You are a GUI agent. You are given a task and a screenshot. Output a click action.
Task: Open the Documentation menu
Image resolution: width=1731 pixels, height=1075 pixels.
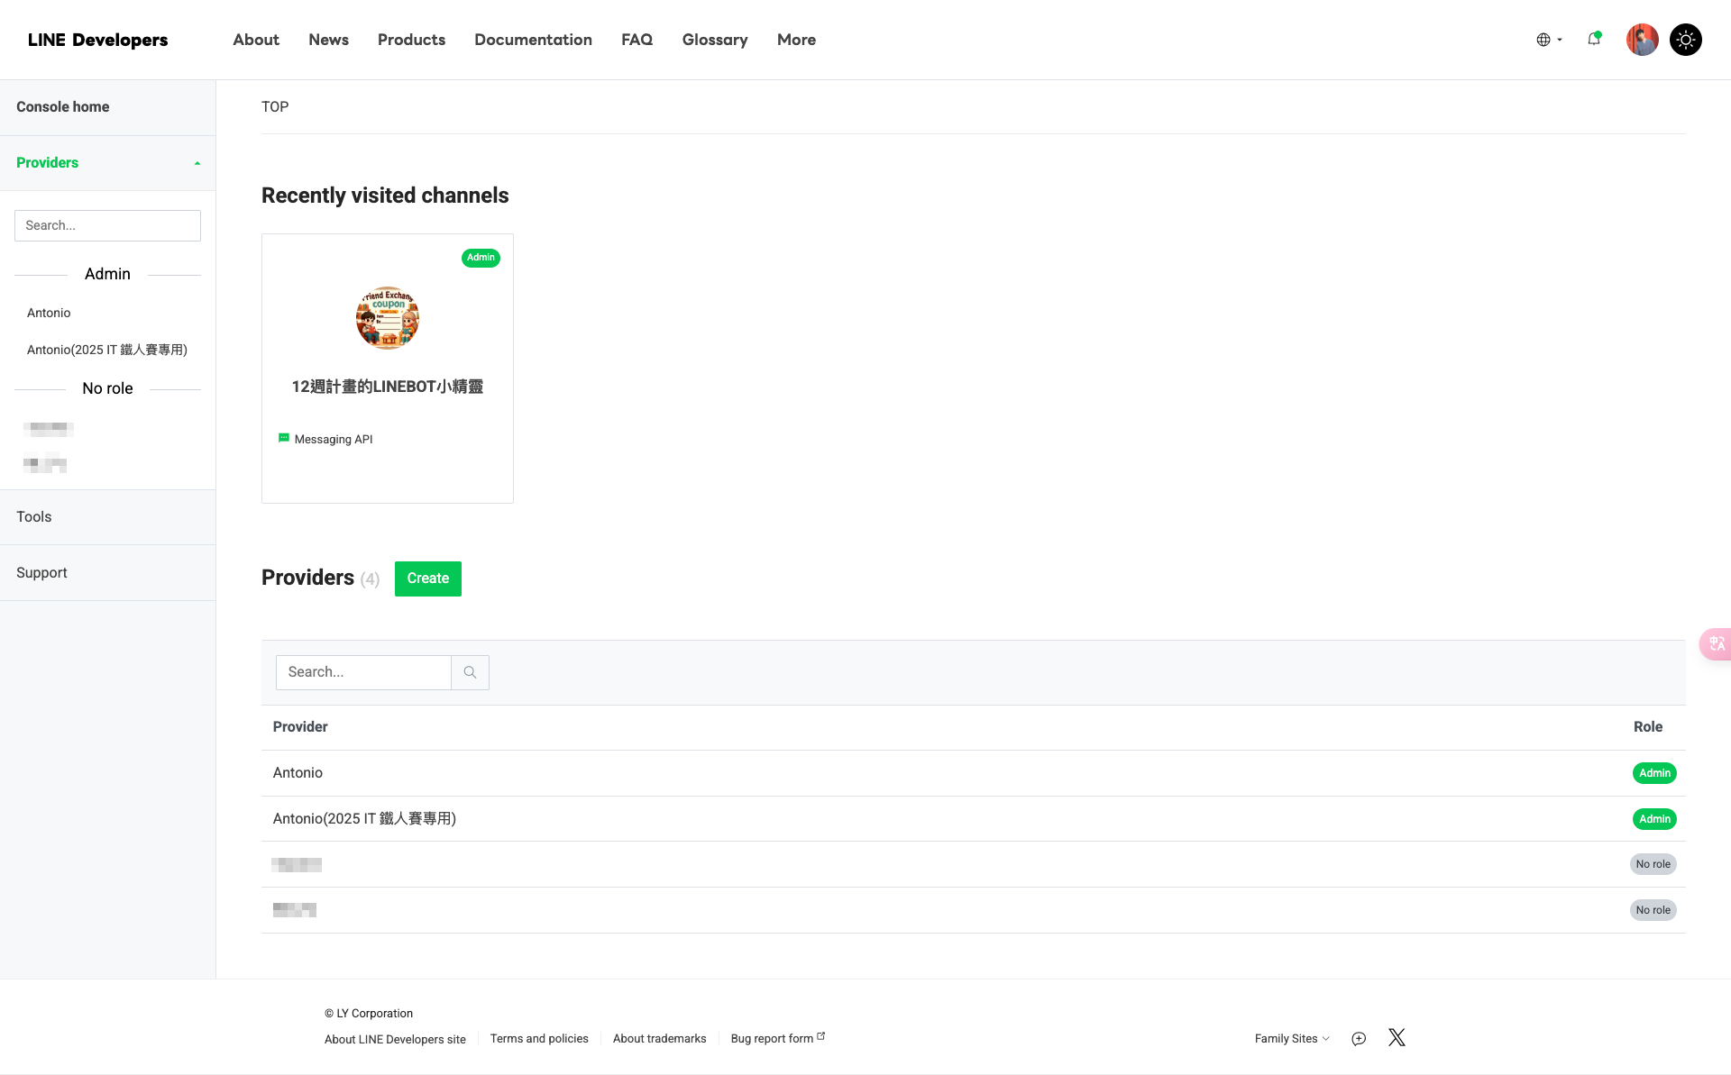(x=533, y=40)
